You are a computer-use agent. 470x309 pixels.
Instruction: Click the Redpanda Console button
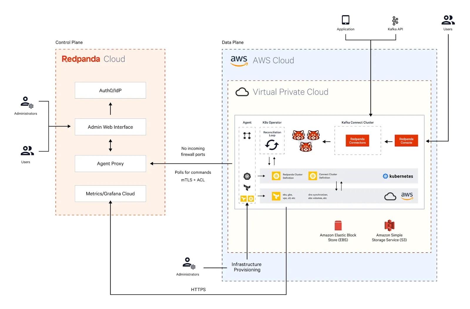coord(406,141)
